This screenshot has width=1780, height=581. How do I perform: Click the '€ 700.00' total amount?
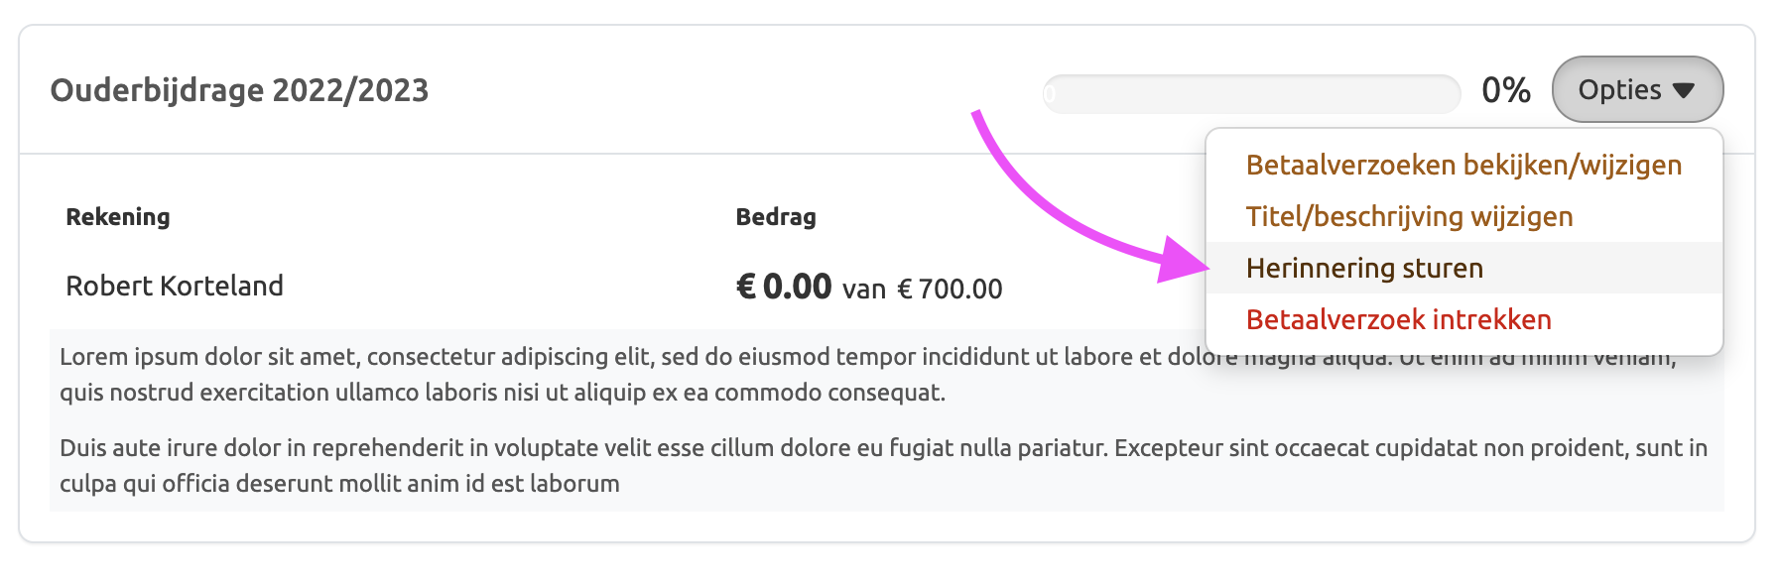coord(949,289)
